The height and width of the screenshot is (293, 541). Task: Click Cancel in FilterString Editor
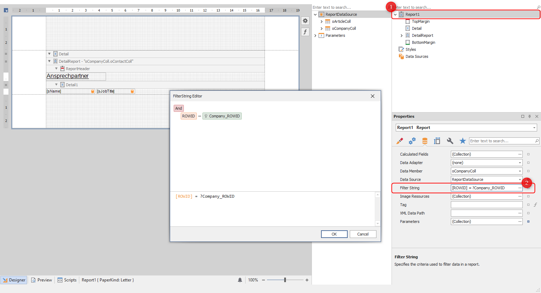(363, 234)
